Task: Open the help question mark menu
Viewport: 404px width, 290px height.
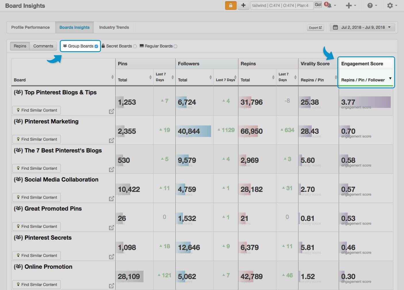Action: [x=372, y=5]
